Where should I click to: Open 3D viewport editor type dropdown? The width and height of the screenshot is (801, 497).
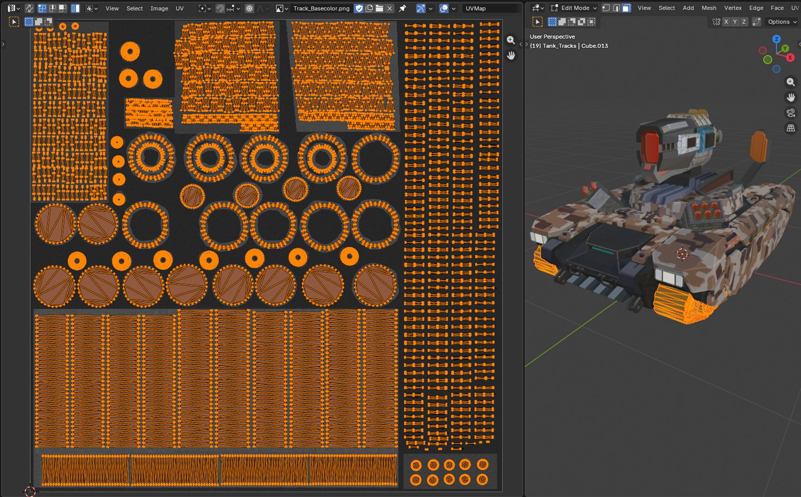(x=536, y=8)
